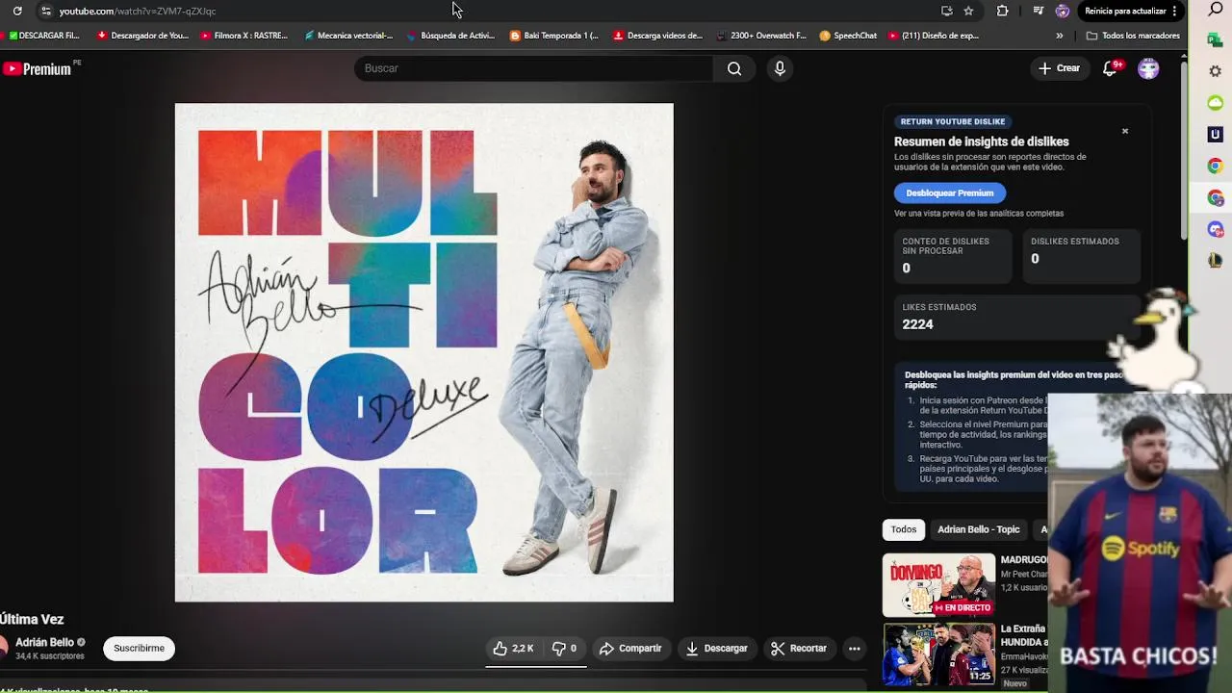Viewport: 1232px width, 693px height.
Task: Open Microsoft Project from the taskbar
Action: [1216, 39]
